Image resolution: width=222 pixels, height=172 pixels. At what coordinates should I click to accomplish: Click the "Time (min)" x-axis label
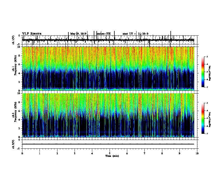pos(112,156)
